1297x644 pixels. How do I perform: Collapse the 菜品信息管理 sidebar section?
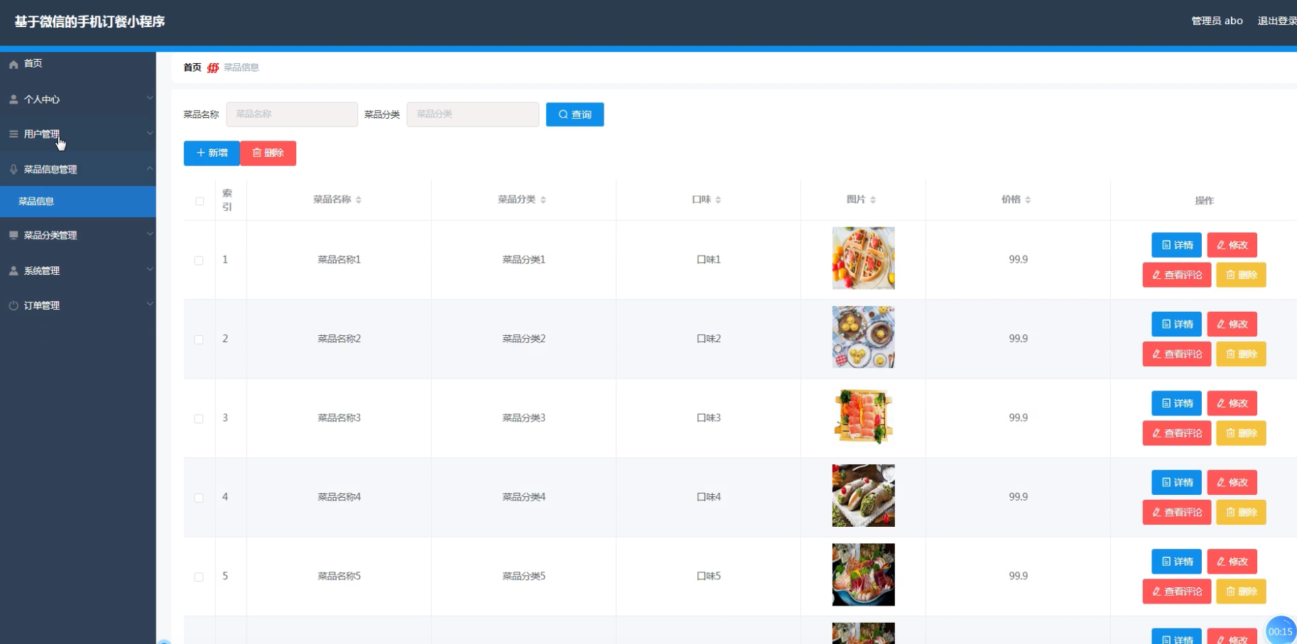click(x=78, y=169)
